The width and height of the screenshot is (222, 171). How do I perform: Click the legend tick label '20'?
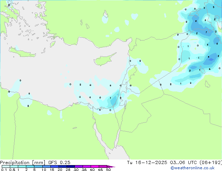[60, 170]
